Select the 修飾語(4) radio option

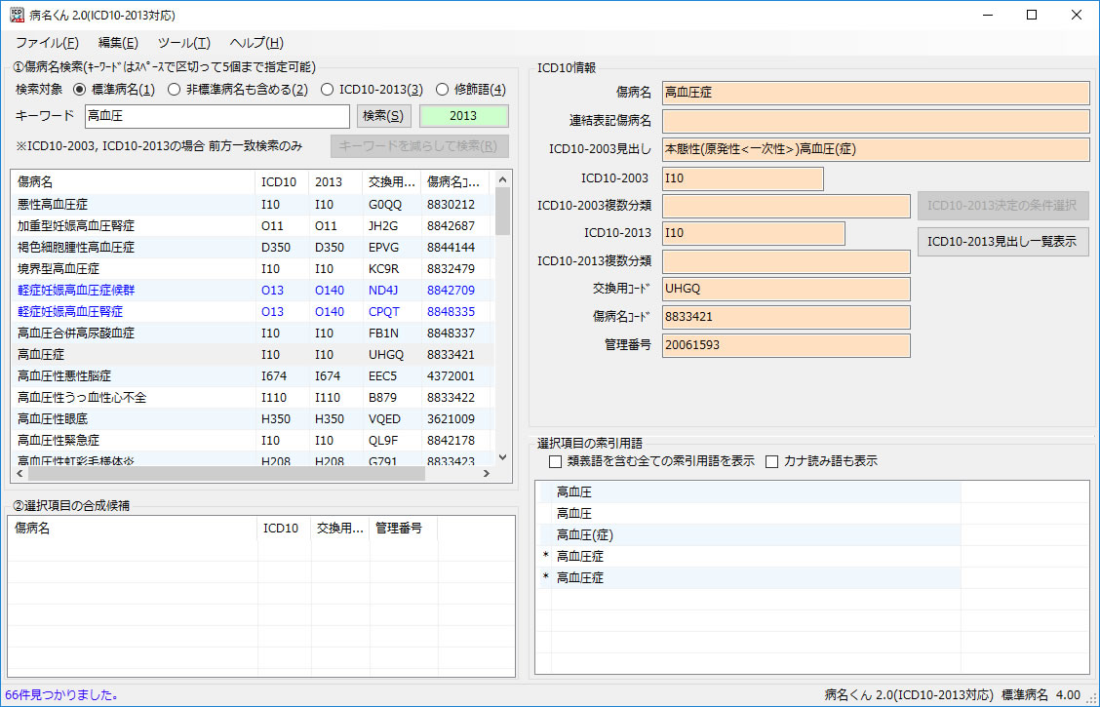click(471, 90)
